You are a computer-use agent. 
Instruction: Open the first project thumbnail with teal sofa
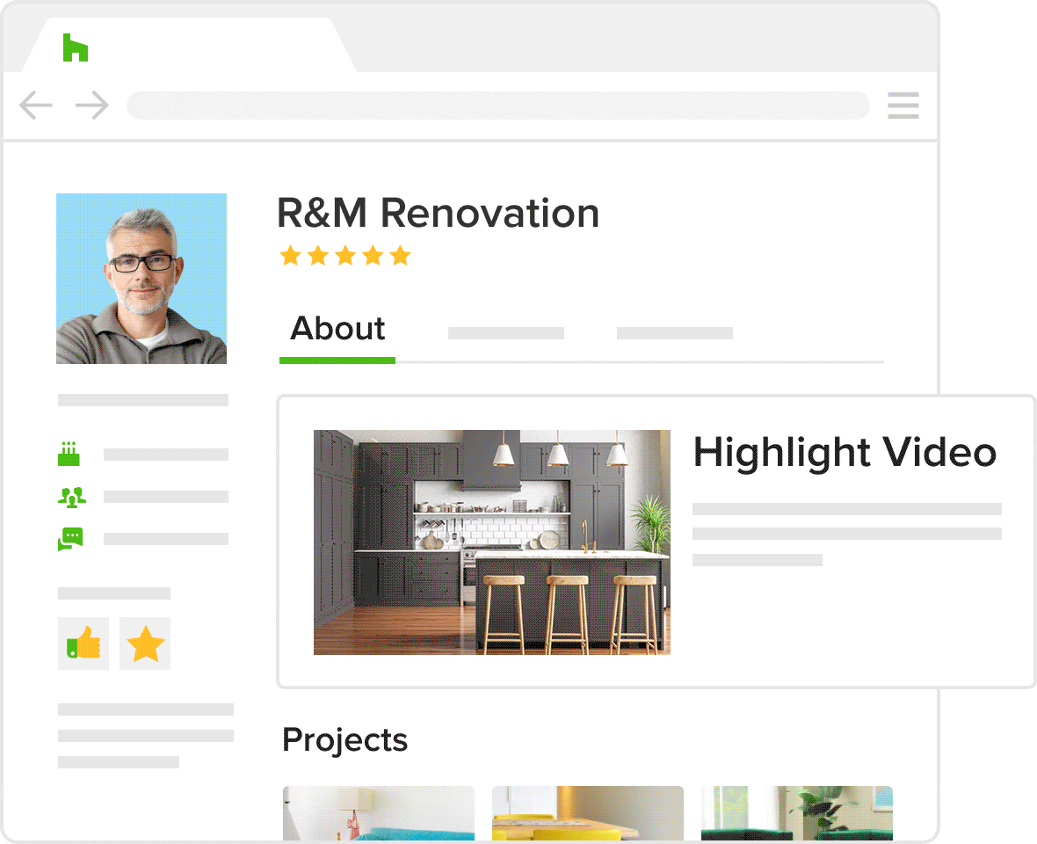(378, 813)
